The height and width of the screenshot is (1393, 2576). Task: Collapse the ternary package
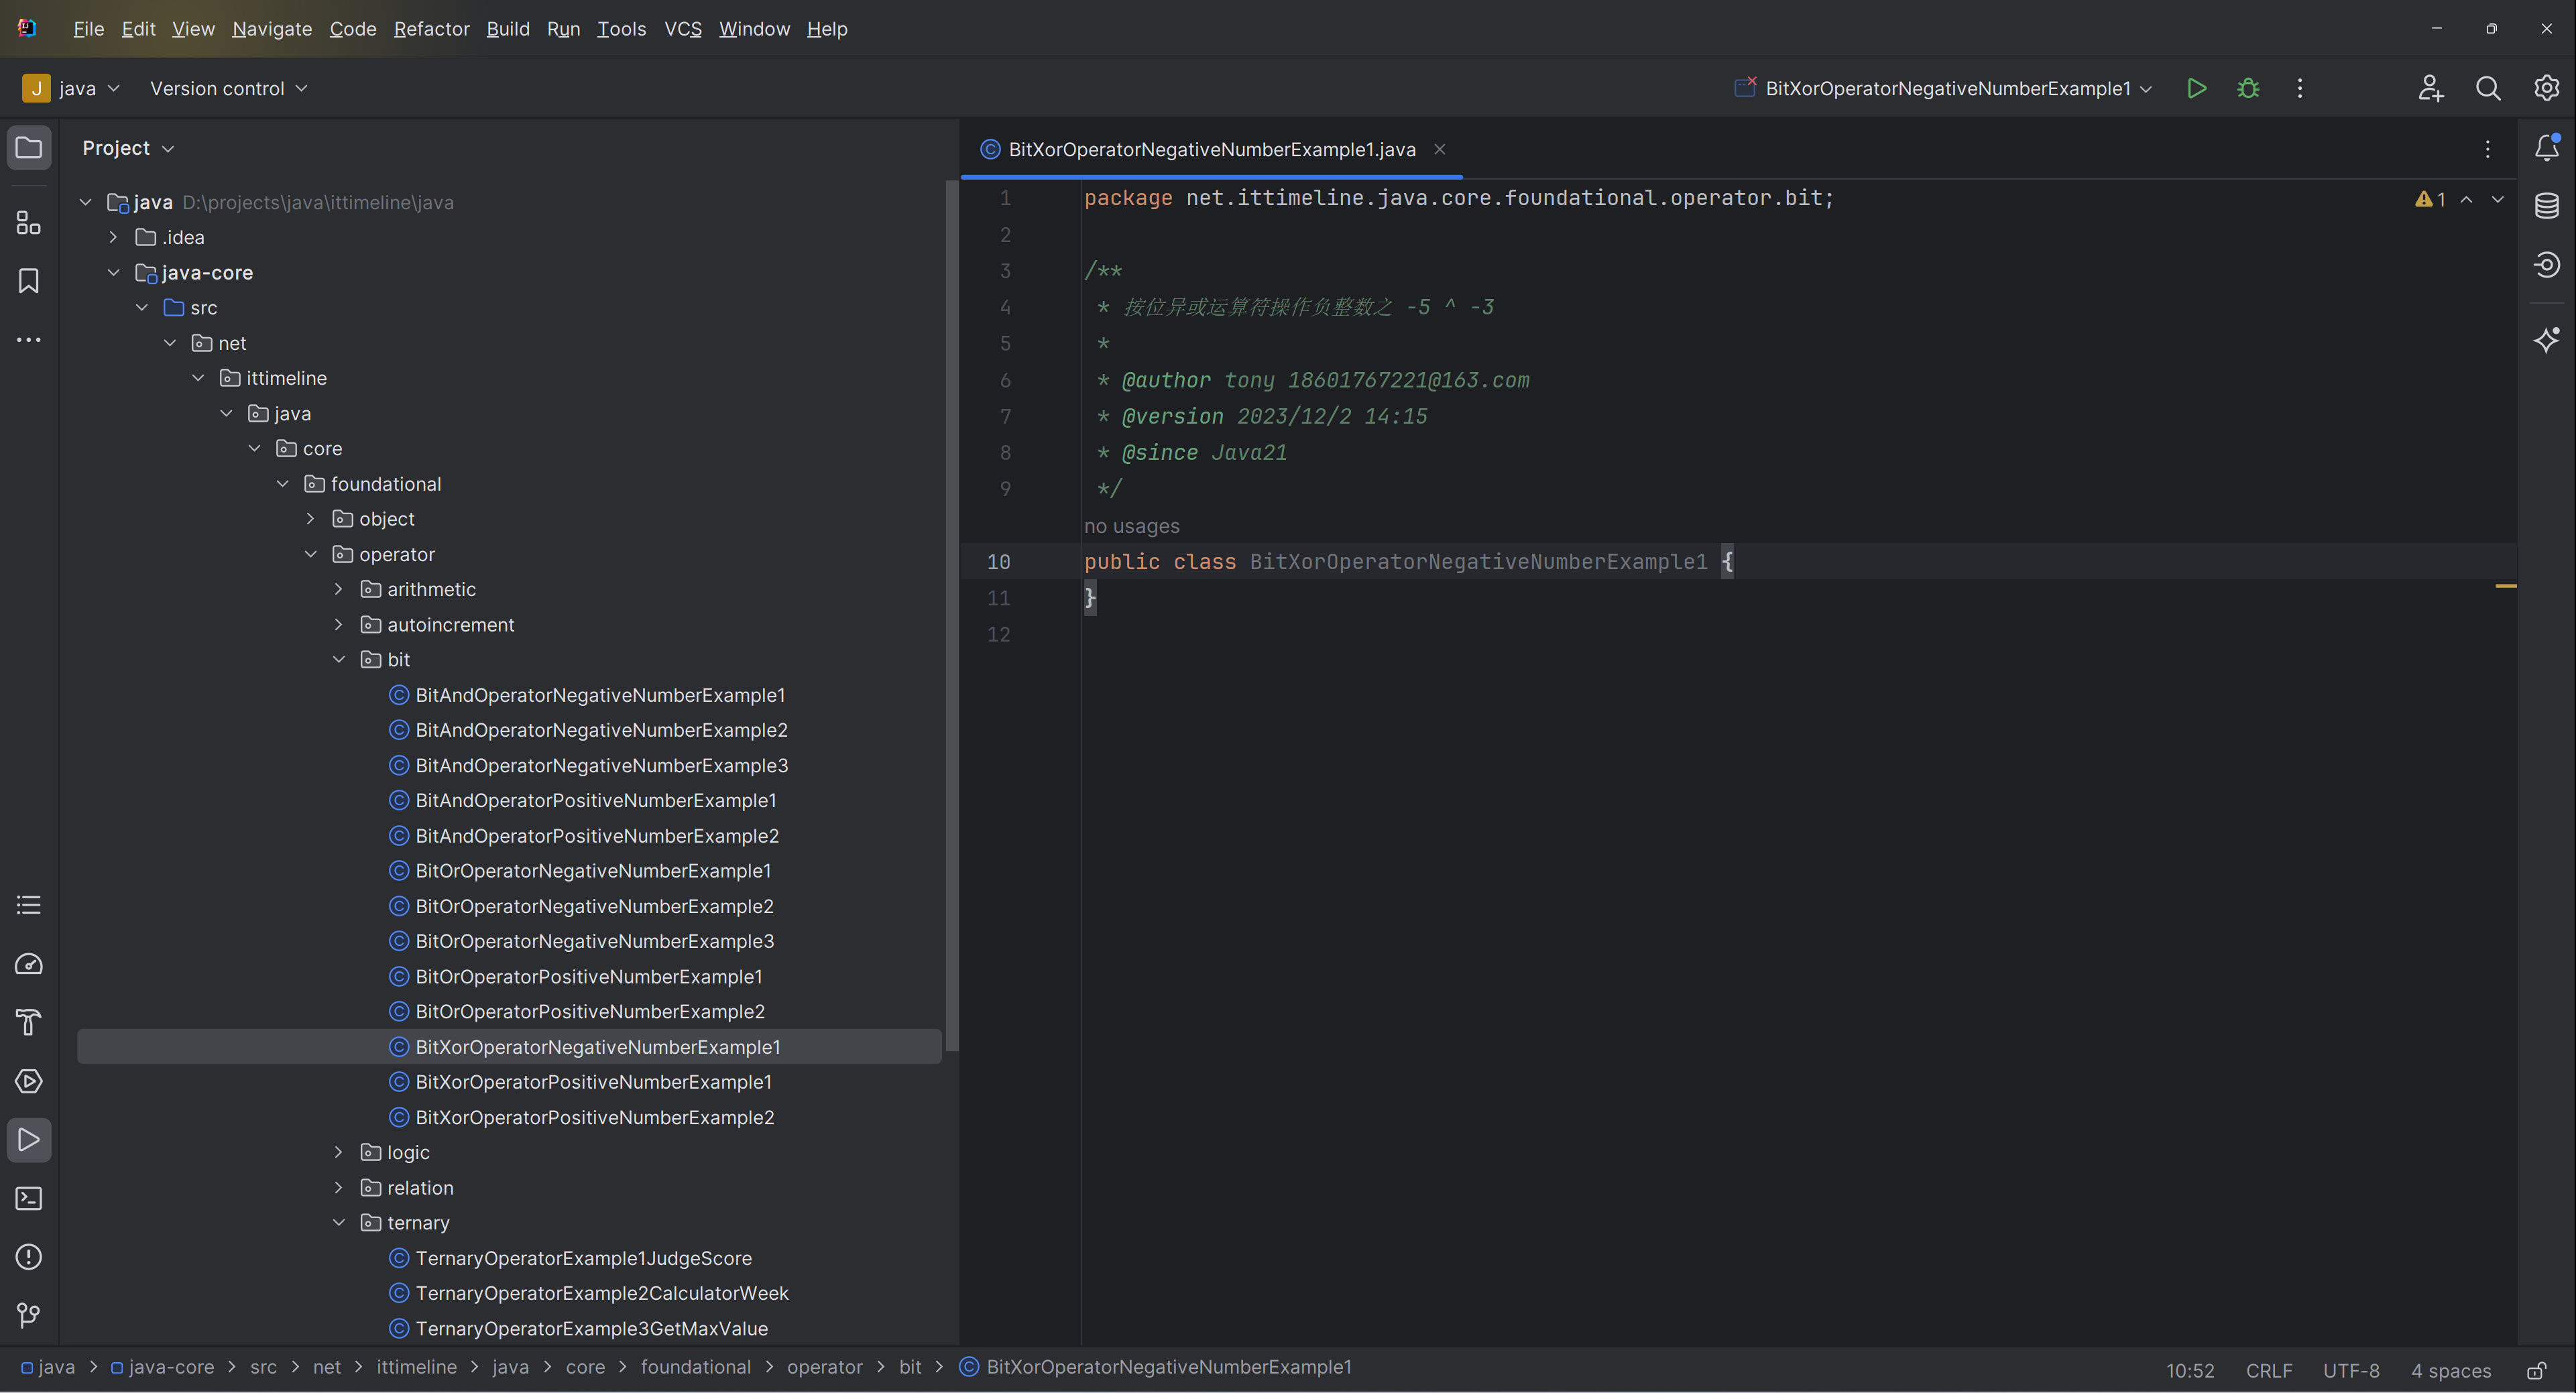point(339,1223)
